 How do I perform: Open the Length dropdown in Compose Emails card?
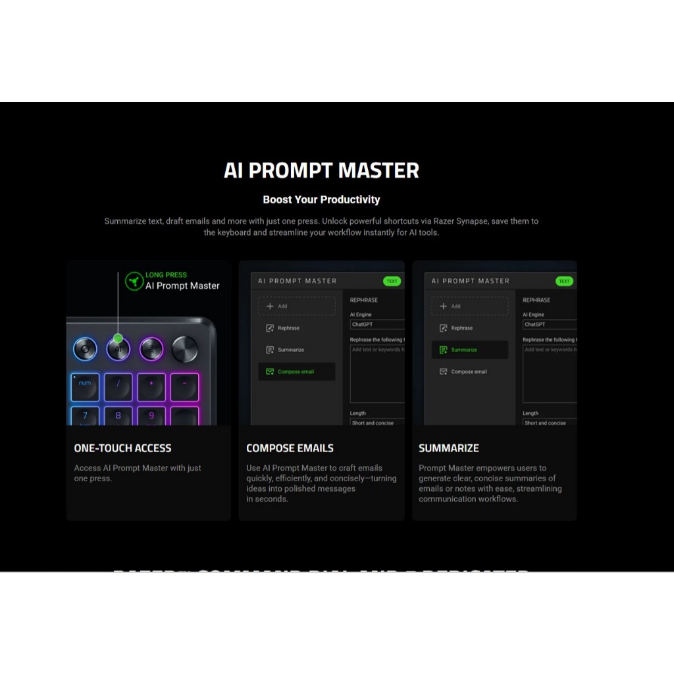[x=377, y=422]
